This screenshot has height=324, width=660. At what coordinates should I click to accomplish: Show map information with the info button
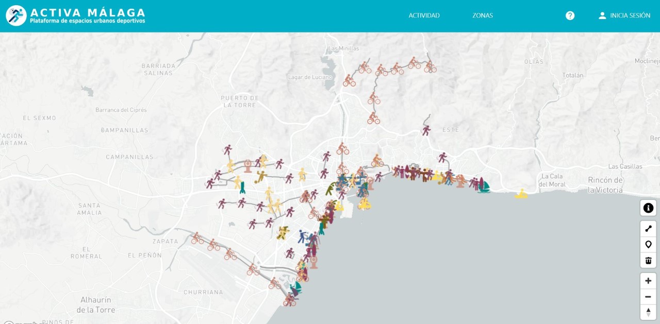648,208
